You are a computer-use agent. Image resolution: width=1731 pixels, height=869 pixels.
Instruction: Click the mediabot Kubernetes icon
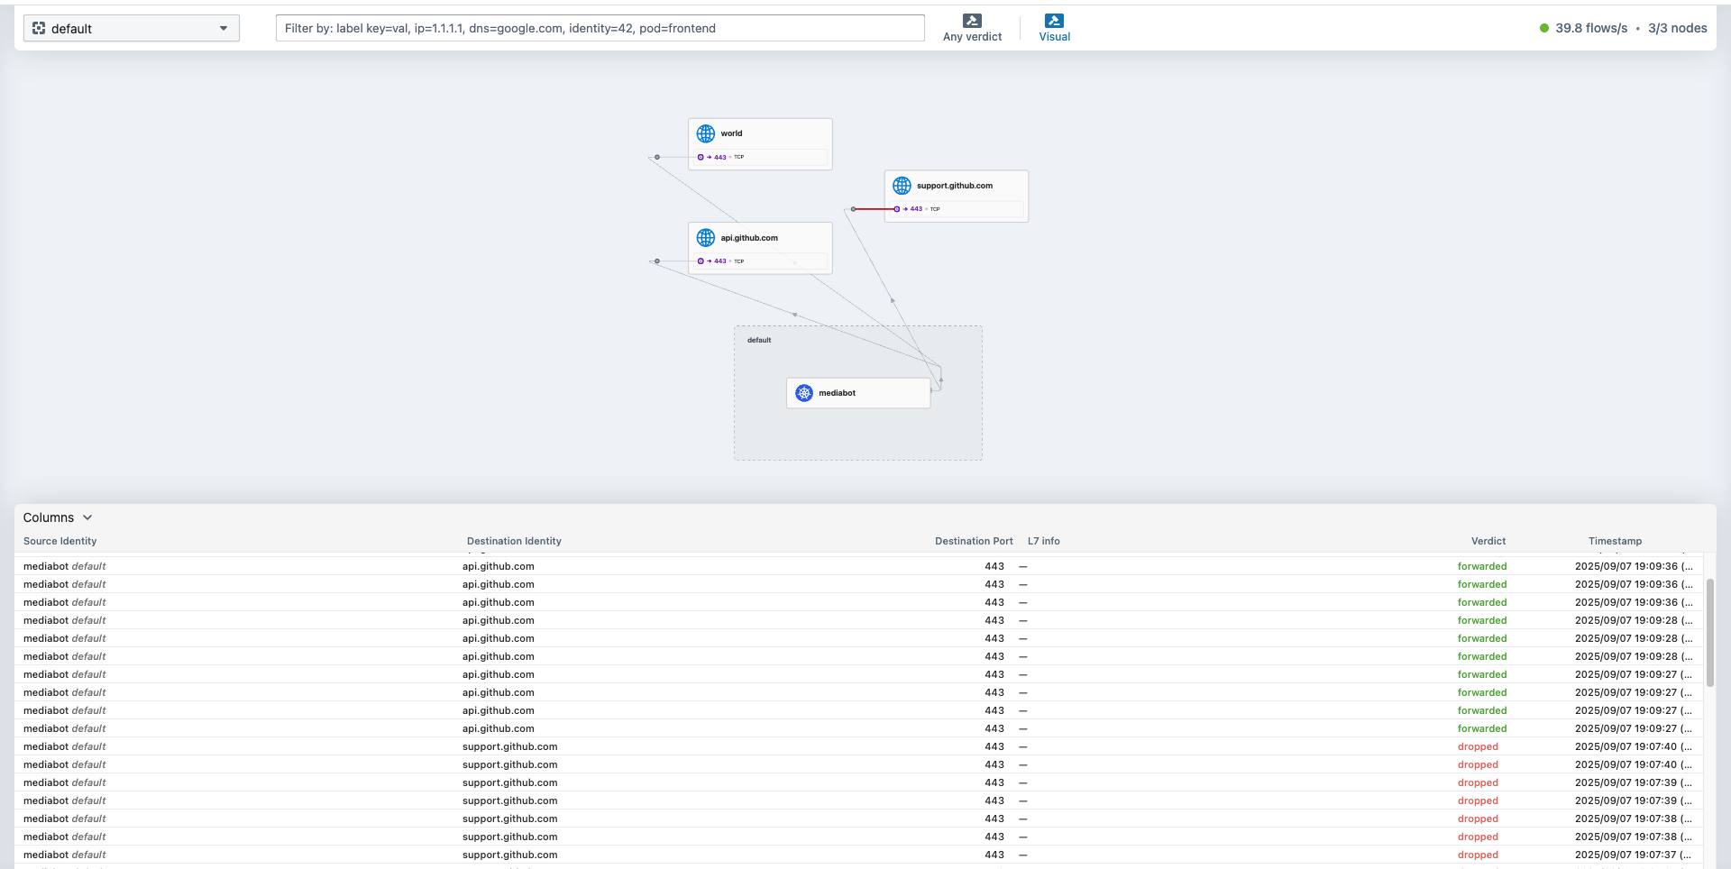804,393
